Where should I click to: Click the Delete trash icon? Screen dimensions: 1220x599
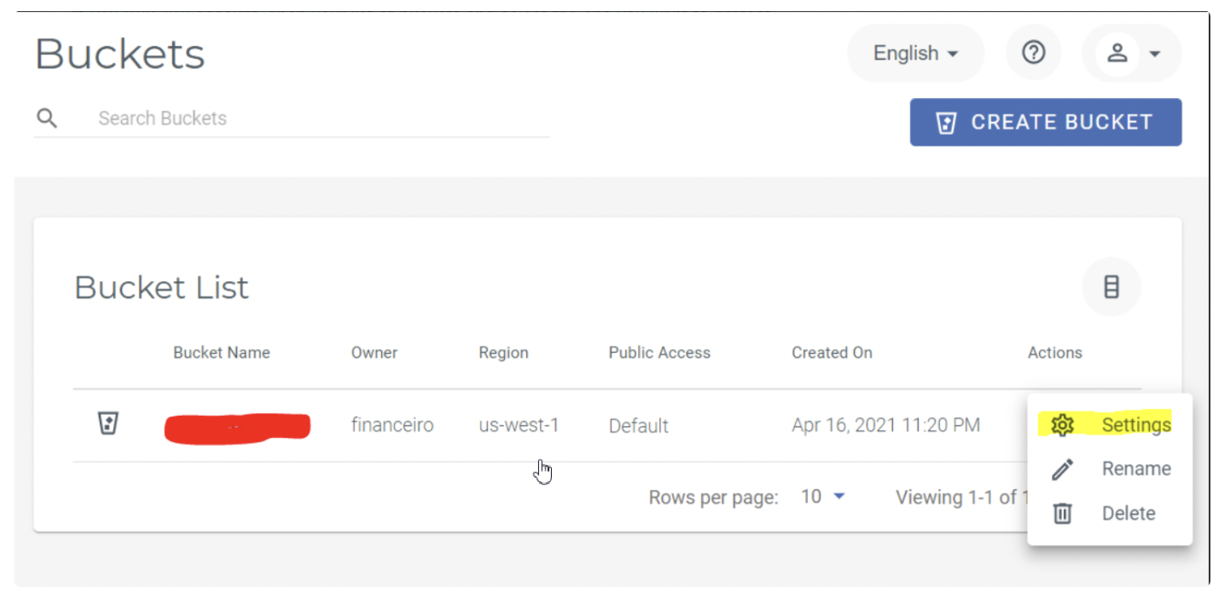coord(1062,514)
